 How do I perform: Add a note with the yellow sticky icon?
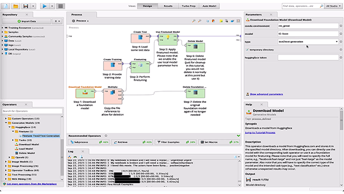pos(221,21)
